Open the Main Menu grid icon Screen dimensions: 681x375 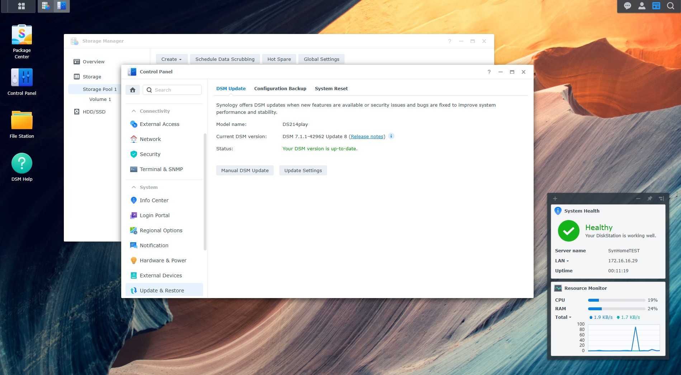click(22, 6)
